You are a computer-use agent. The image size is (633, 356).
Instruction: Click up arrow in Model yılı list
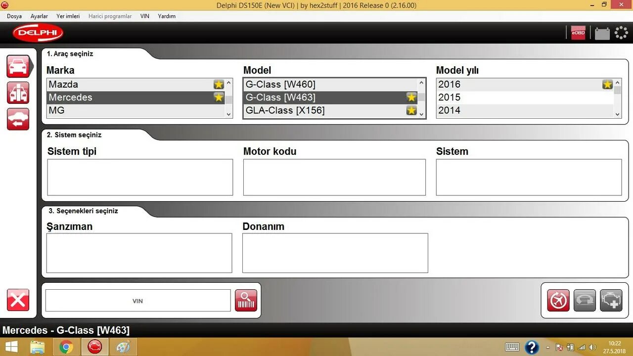pyautogui.click(x=617, y=83)
